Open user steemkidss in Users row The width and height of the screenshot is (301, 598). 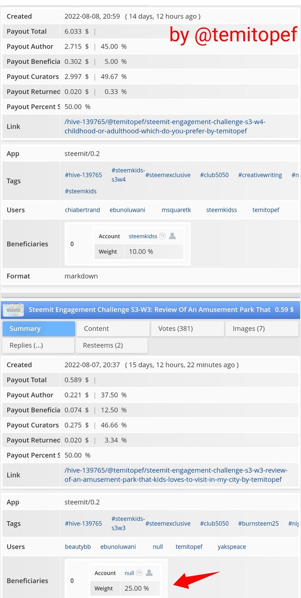tap(222, 210)
